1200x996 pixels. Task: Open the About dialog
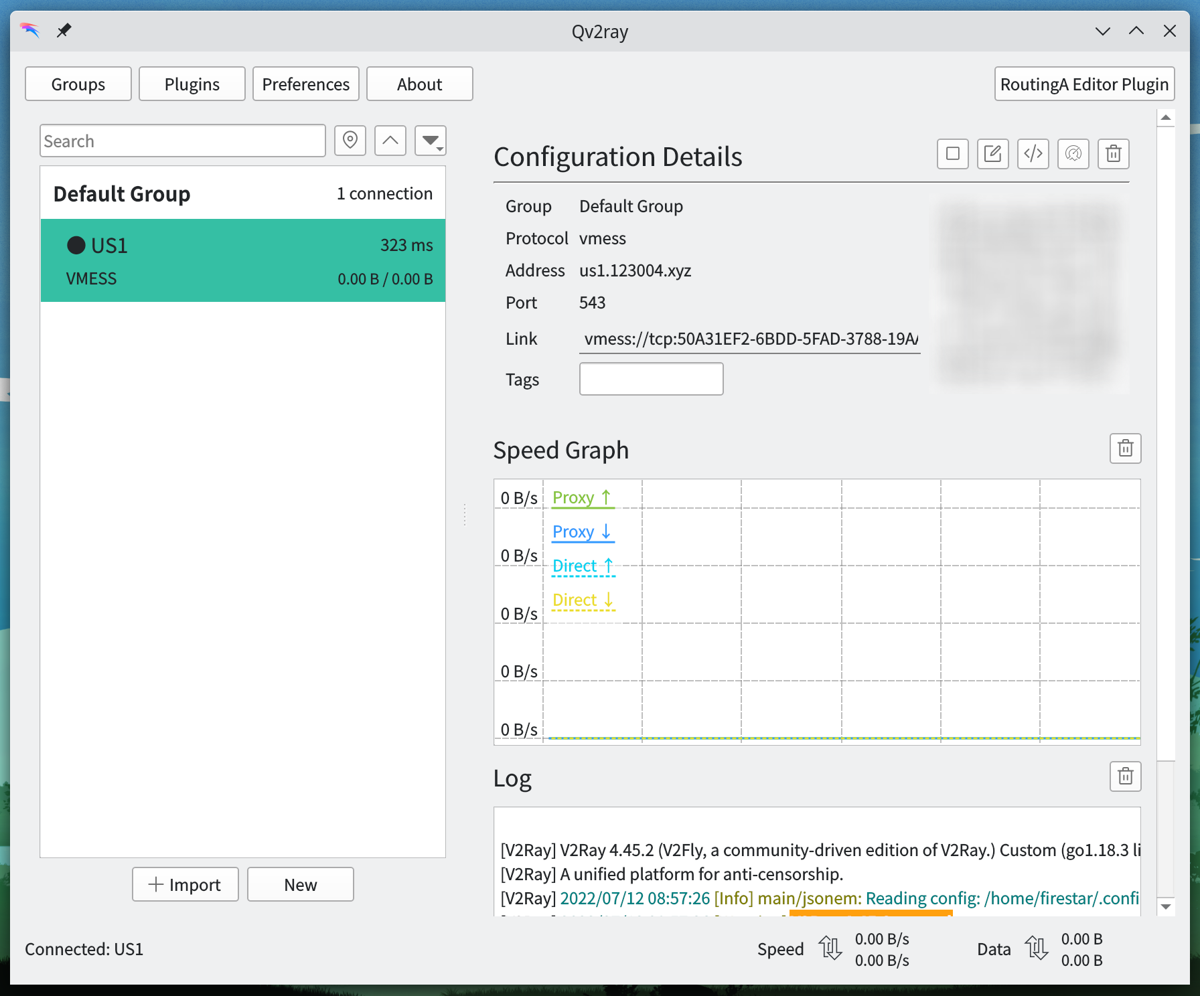click(x=420, y=84)
